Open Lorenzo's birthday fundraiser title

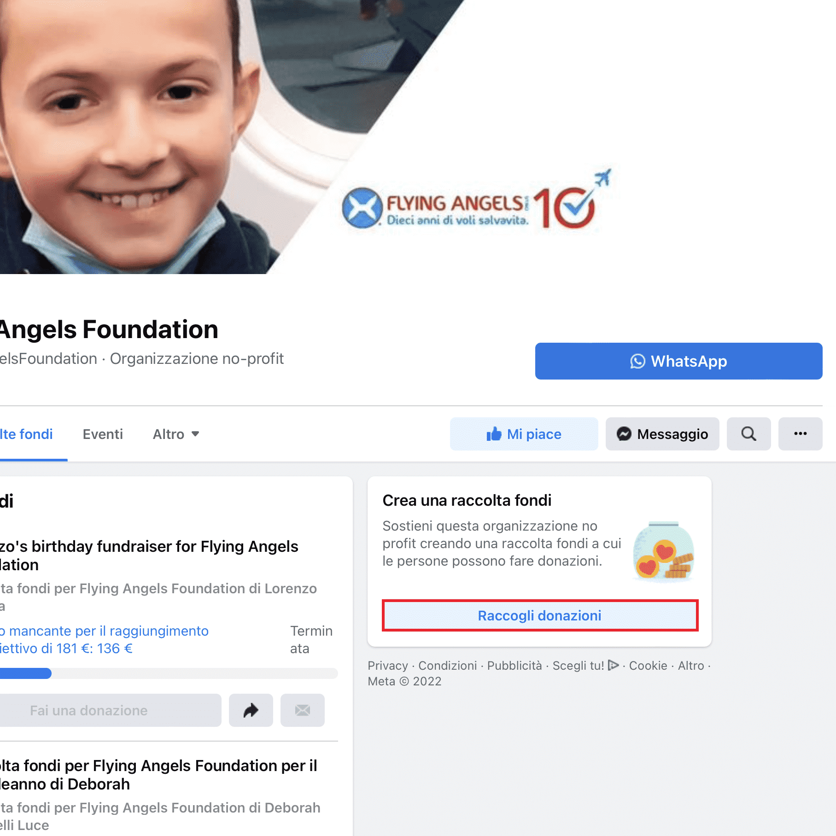click(x=149, y=555)
